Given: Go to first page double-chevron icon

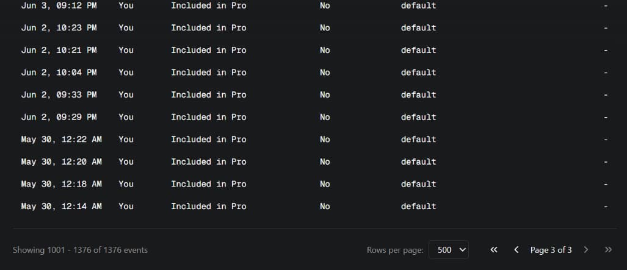Looking at the screenshot, I should [x=494, y=250].
